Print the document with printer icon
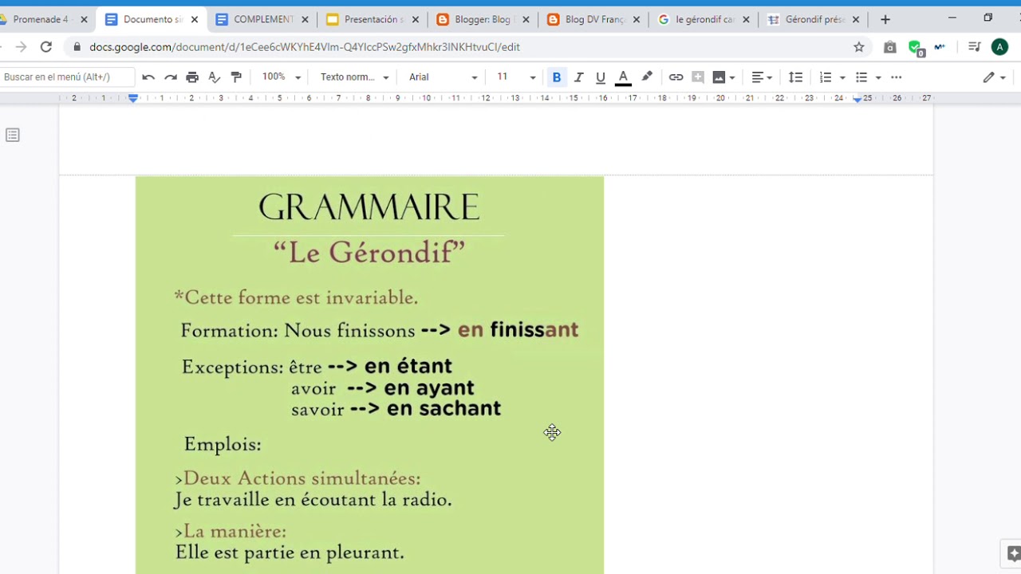Image resolution: width=1021 pixels, height=574 pixels. pyautogui.click(x=192, y=77)
